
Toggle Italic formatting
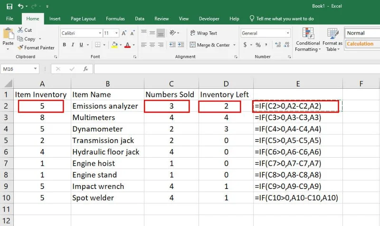point(73,45)
